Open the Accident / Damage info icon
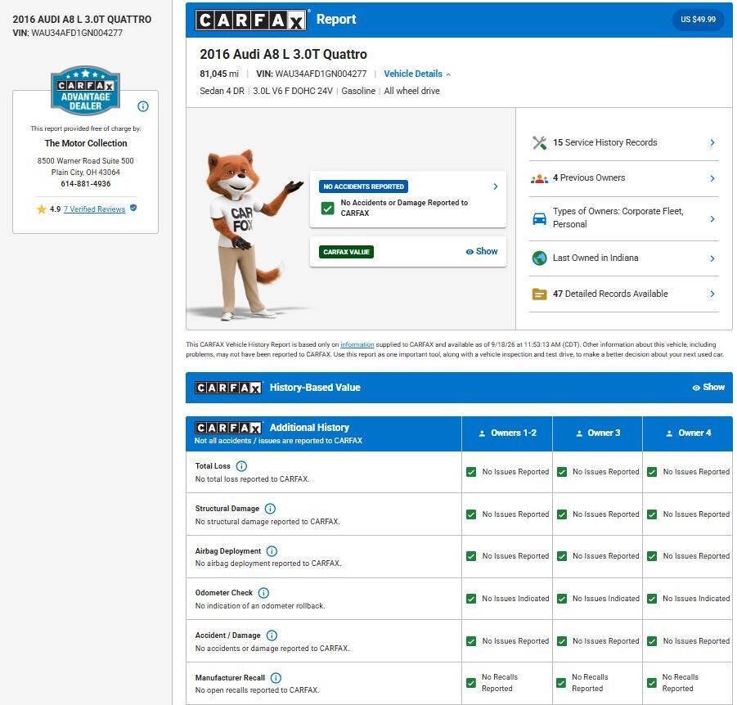 point(272,635)
